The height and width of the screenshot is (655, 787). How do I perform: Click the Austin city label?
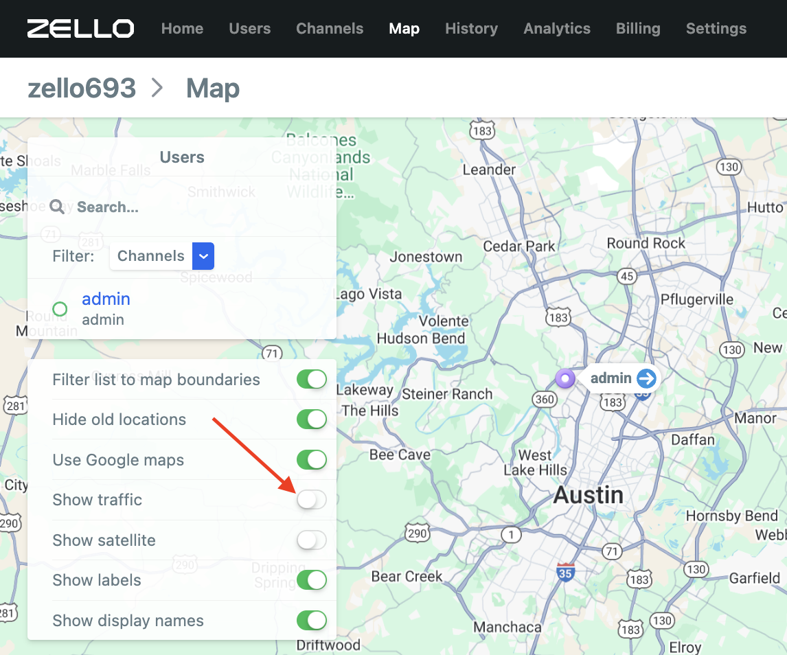coord(589,496)
